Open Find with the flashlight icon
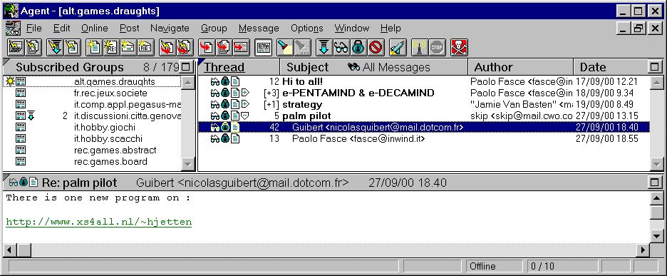Viewport: 667px width, 276px height. click(286, 47)
